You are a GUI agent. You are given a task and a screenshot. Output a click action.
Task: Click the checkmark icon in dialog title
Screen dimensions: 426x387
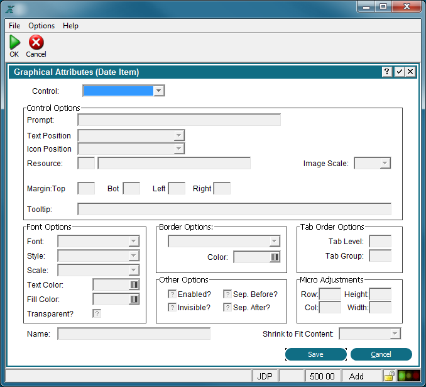tap(399, 72)
